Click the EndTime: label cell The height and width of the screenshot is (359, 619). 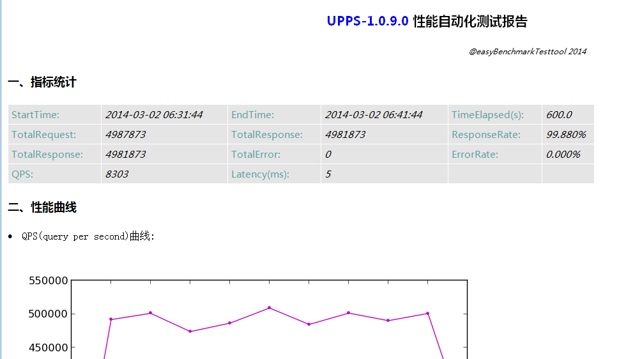[274, 114]
